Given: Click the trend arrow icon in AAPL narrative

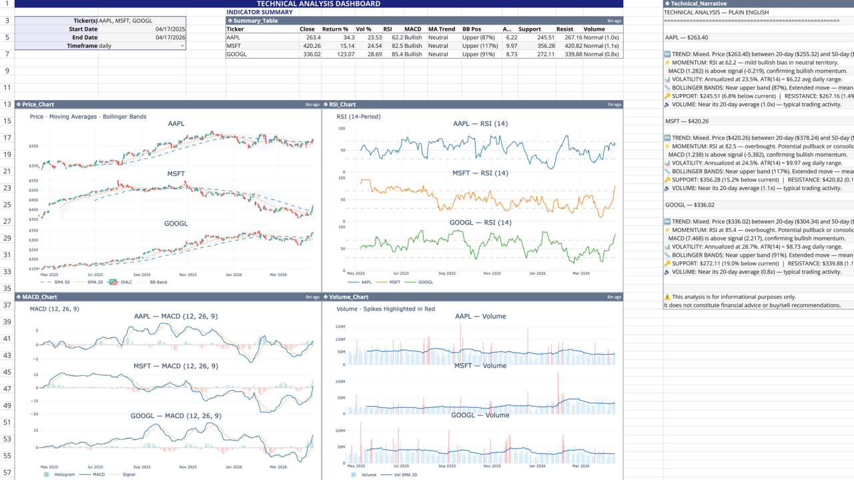Looking at the screenshot, I should point(667,54).
